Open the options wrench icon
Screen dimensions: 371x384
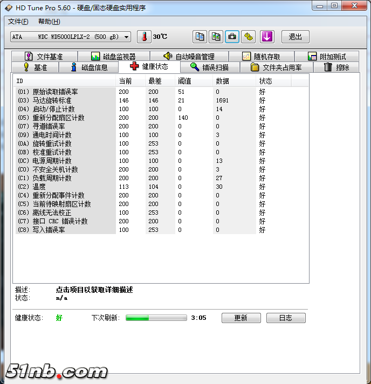click(248, 37)
